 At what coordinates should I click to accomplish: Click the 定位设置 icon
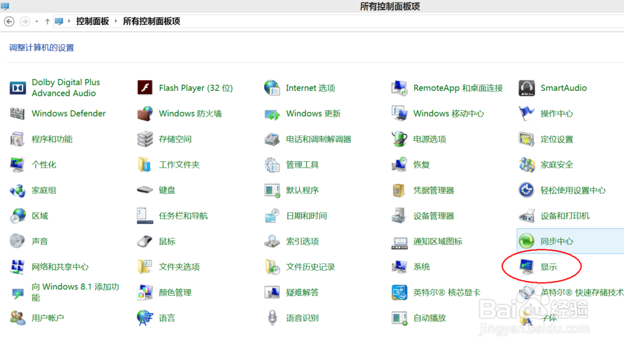527,139
